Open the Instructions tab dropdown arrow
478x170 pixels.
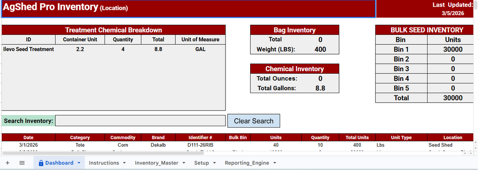click(x=124, y=163)
